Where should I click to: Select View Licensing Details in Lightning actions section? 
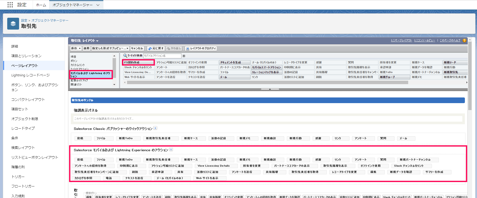tap(216, 166)
